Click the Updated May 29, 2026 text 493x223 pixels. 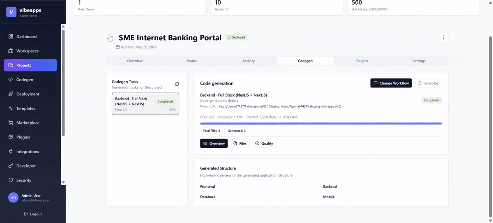click(138, 47)
